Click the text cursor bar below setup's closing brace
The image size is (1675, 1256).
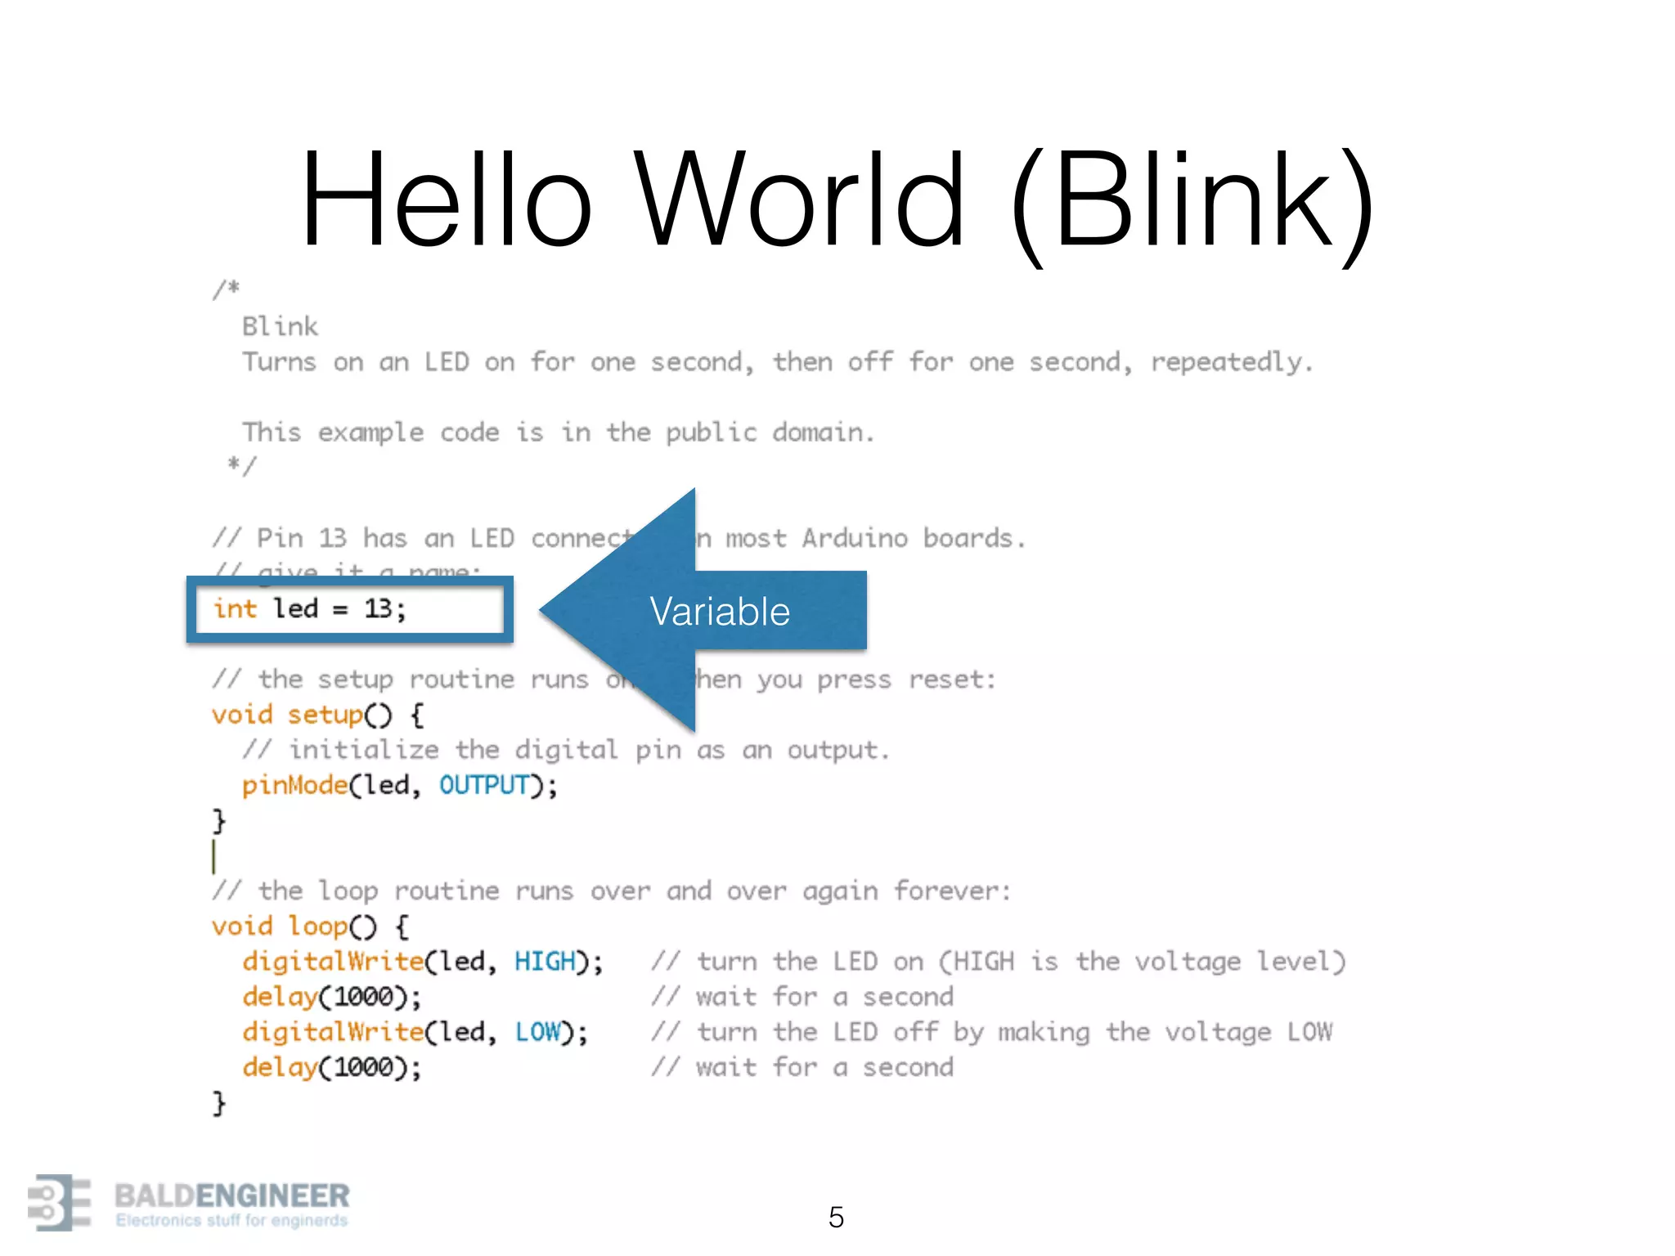point(214,856)
